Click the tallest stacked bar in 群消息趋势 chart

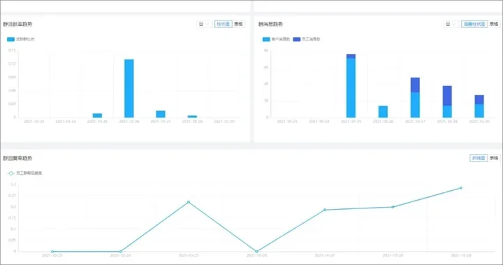(351, 86)
